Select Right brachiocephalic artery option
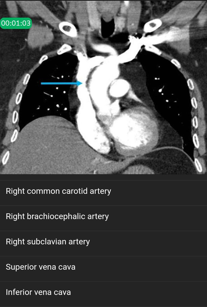This screenshot has width=207, height=307. (103, 216)
